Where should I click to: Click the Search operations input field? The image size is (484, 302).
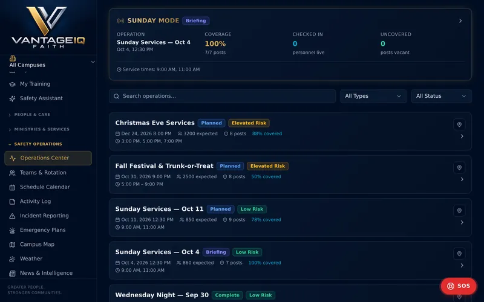pos(222,96)
